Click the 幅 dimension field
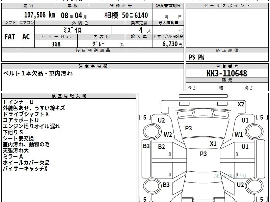Viewport: 270px width, 202px height. [230, 88]
